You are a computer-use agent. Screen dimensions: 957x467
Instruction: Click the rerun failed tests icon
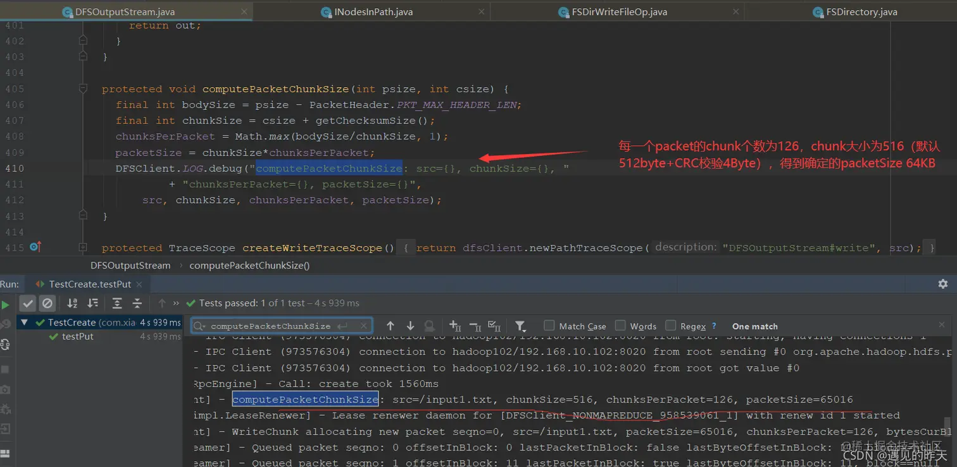click(x=5, y=324)
